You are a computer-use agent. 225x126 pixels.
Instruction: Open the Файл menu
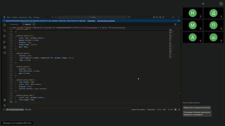click(x=8, y=17)
